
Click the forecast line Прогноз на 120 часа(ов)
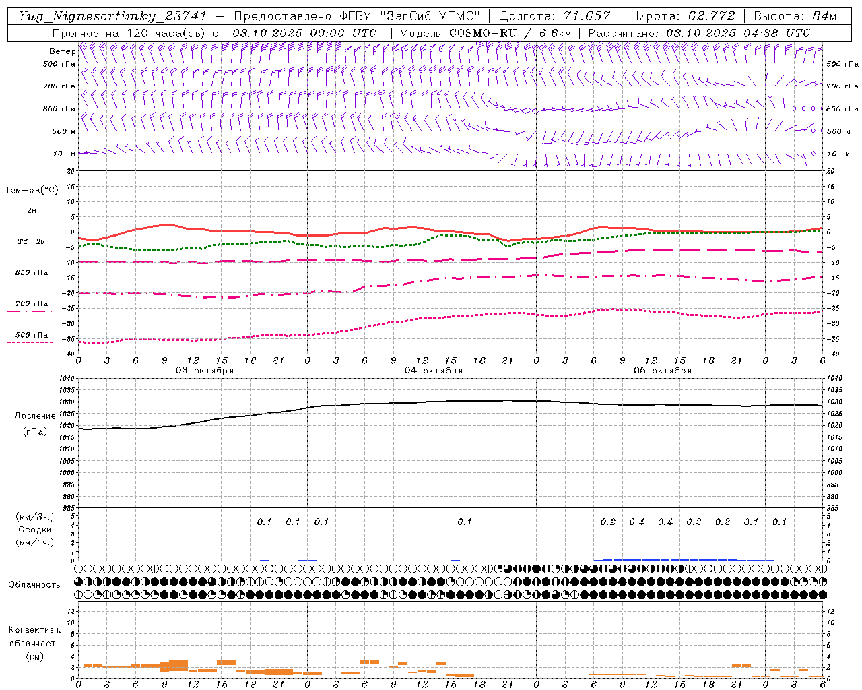pyautogui.click(x=129, y=33)
